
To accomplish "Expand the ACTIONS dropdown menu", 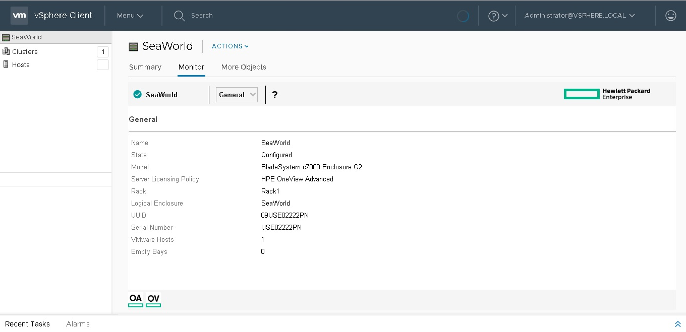I will pyautogui.click(x=230, y=46).
